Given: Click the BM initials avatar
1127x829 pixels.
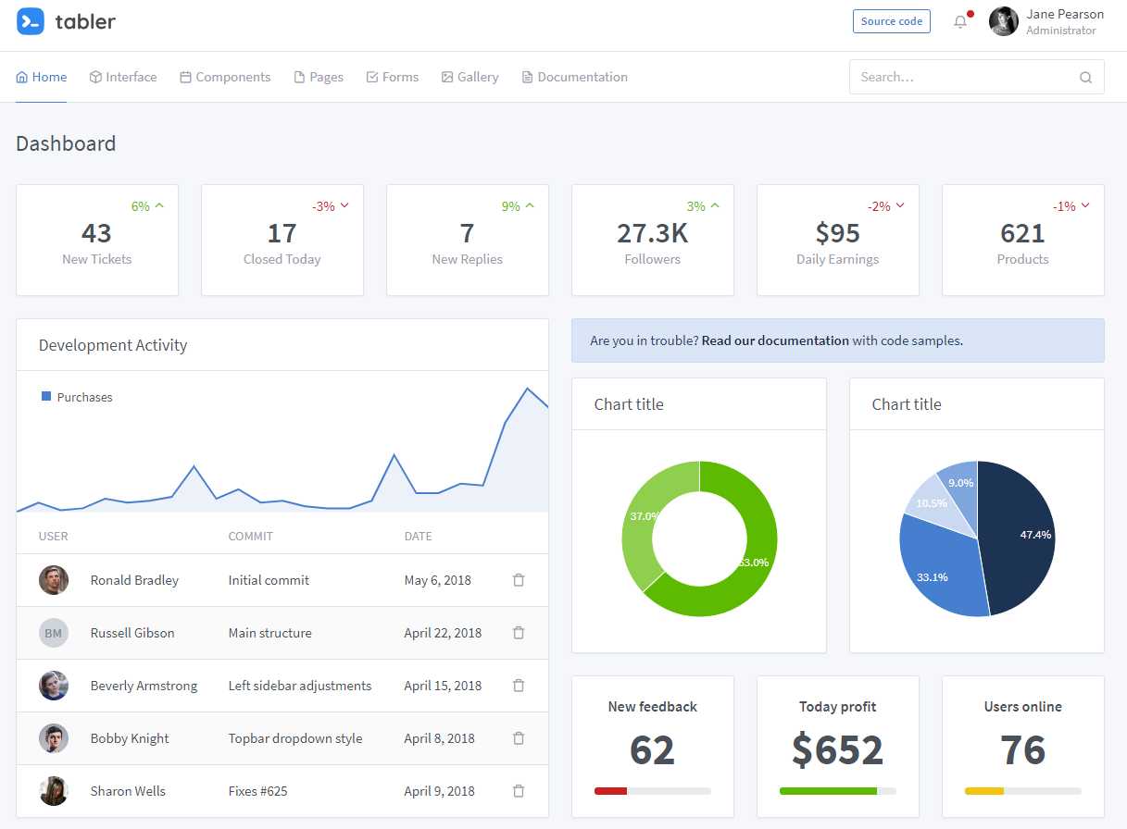Looking at the screenshot, I should click(x=54, y=633).
